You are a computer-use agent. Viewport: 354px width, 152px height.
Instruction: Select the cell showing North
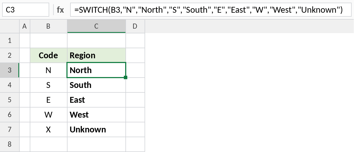click(x=96, y=70)
